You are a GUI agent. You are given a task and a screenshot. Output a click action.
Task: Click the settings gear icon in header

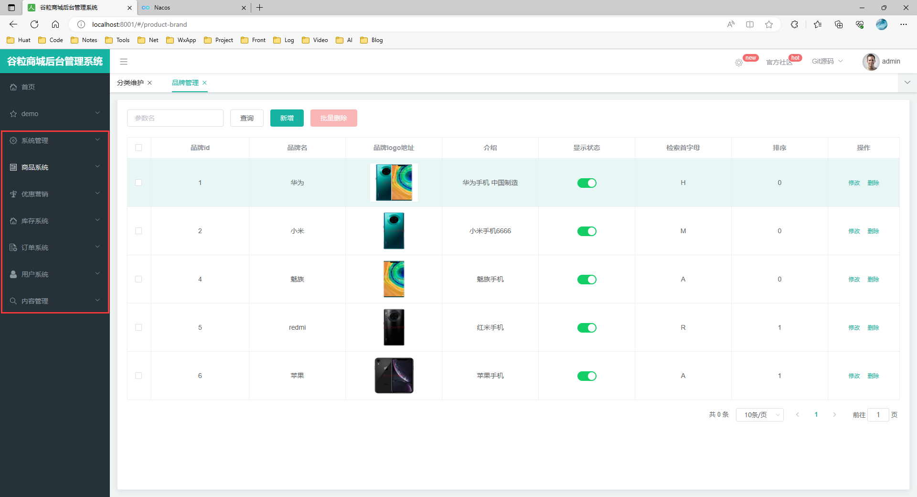click(739, 63)
